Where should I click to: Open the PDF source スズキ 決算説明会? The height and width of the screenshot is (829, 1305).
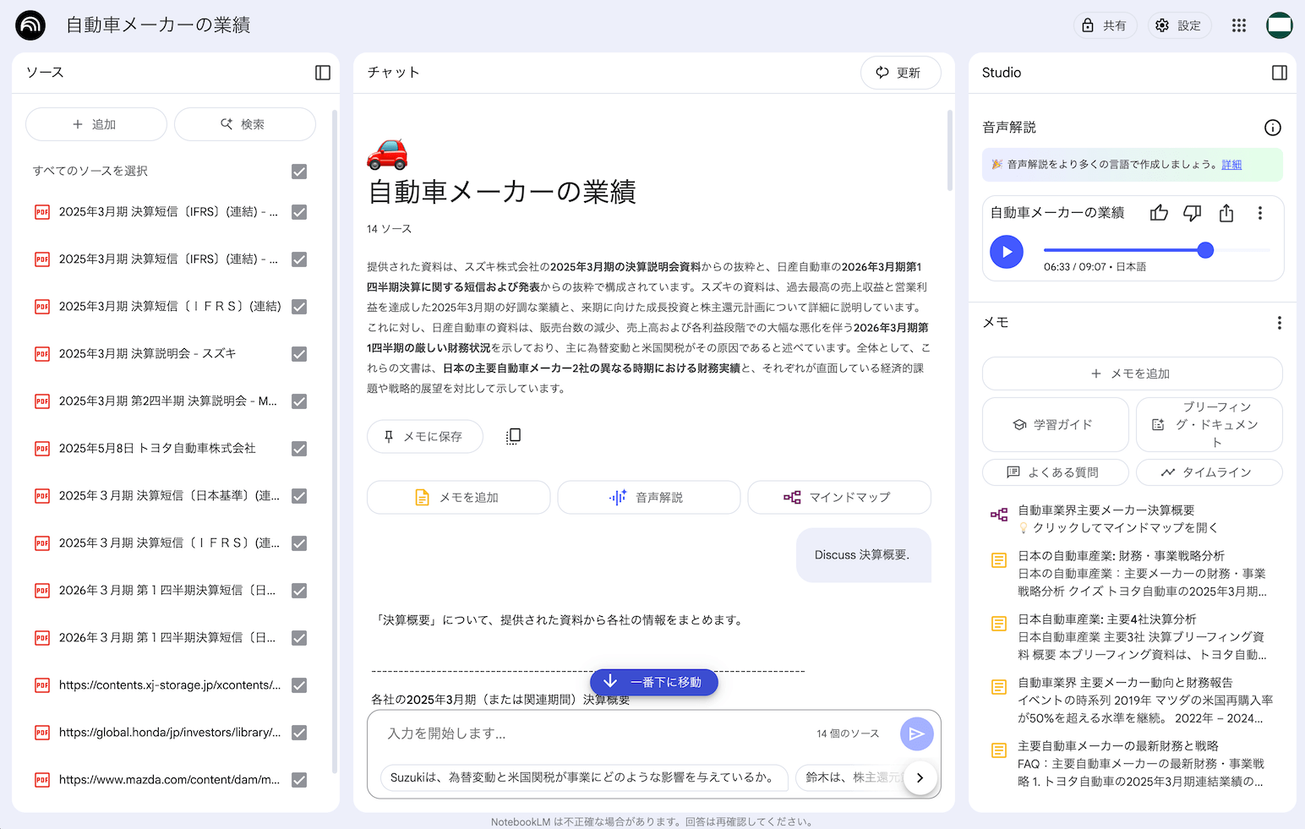click(148, 354)
